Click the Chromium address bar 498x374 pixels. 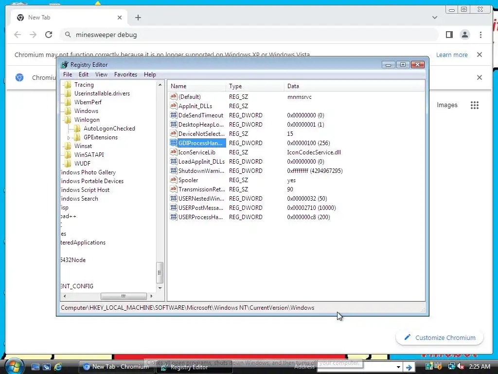pos(249,35)
